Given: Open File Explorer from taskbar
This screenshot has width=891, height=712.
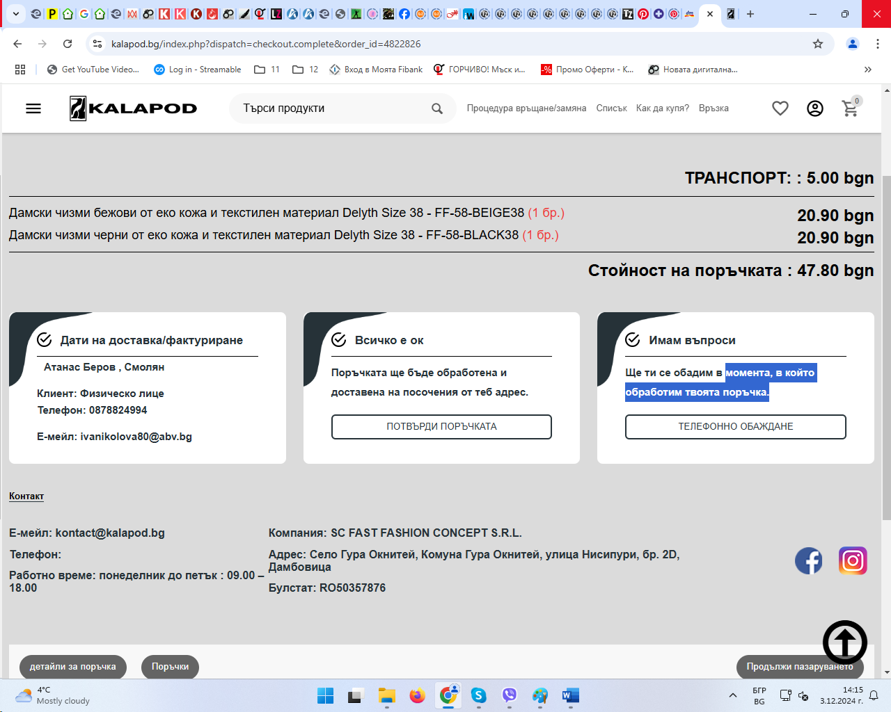Looking at the screenshot, I should tap(386, 695).
